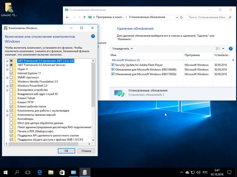Screen dimensions: 237x177
Task: Click the vertical scrollbar thumb in components list
Action: [x=93, y=85]
